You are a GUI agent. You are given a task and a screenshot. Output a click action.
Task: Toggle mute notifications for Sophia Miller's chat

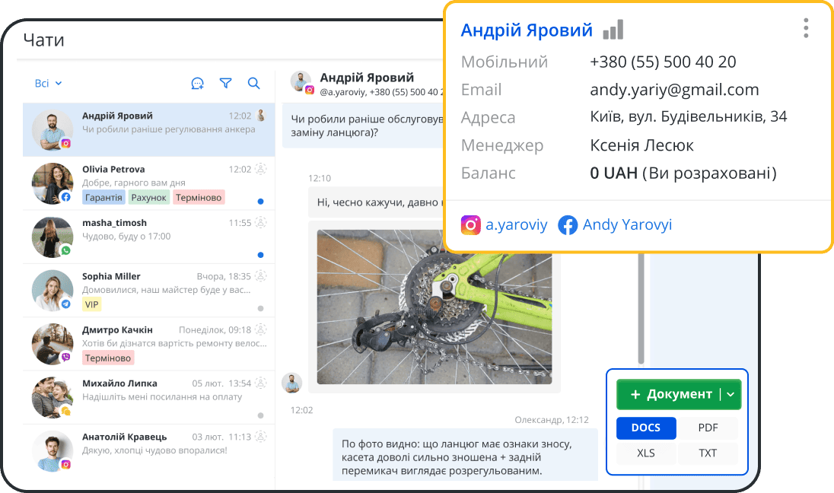pyautogui.click(x=262, y=277)
